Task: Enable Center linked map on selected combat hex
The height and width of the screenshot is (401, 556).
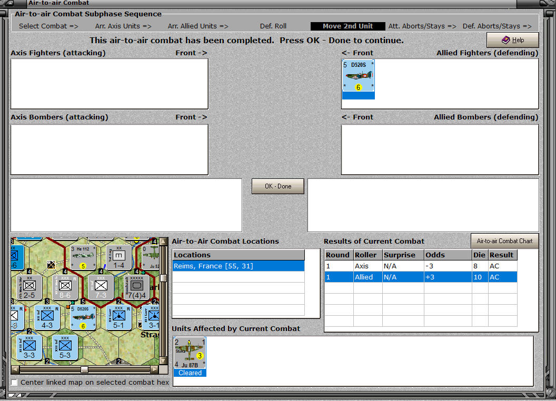Action: 15,383
